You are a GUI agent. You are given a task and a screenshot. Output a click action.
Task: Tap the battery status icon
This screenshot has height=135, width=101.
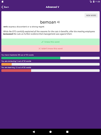tap(94, 2)
